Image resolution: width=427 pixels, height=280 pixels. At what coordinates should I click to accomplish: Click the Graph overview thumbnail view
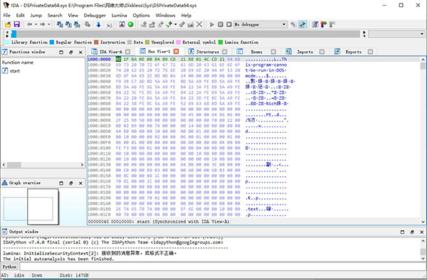43,207
